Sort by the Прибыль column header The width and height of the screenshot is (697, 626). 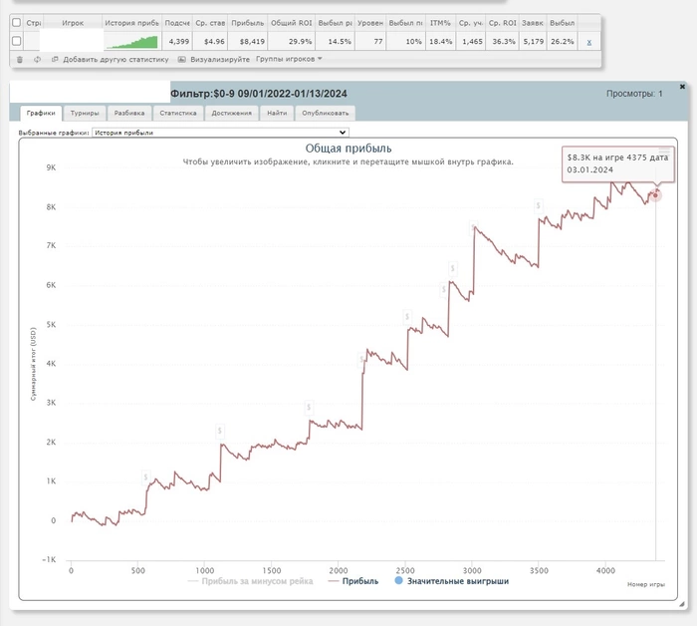[248, 23]
